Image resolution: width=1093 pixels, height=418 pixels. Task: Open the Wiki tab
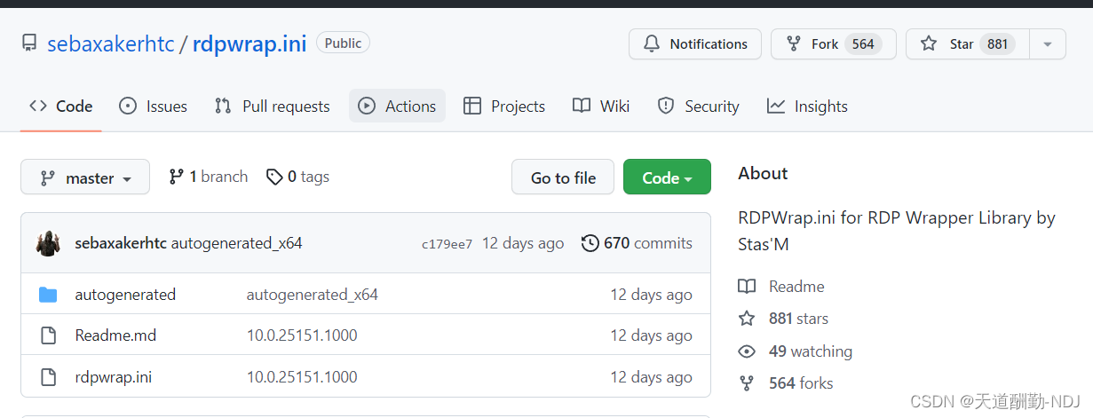click(601, 106)
